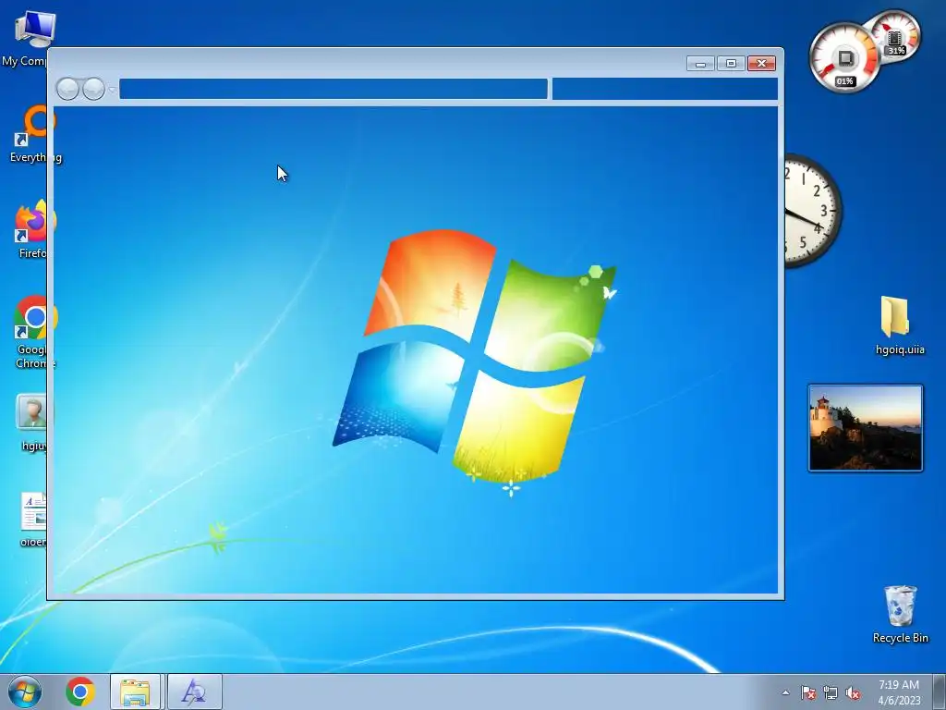The image size is (946, 710).
Task: Open Action Center flag tray icon
Action: coord(807,692)
